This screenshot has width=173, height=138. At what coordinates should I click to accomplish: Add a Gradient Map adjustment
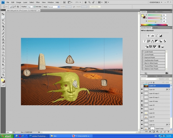(158, 47)
